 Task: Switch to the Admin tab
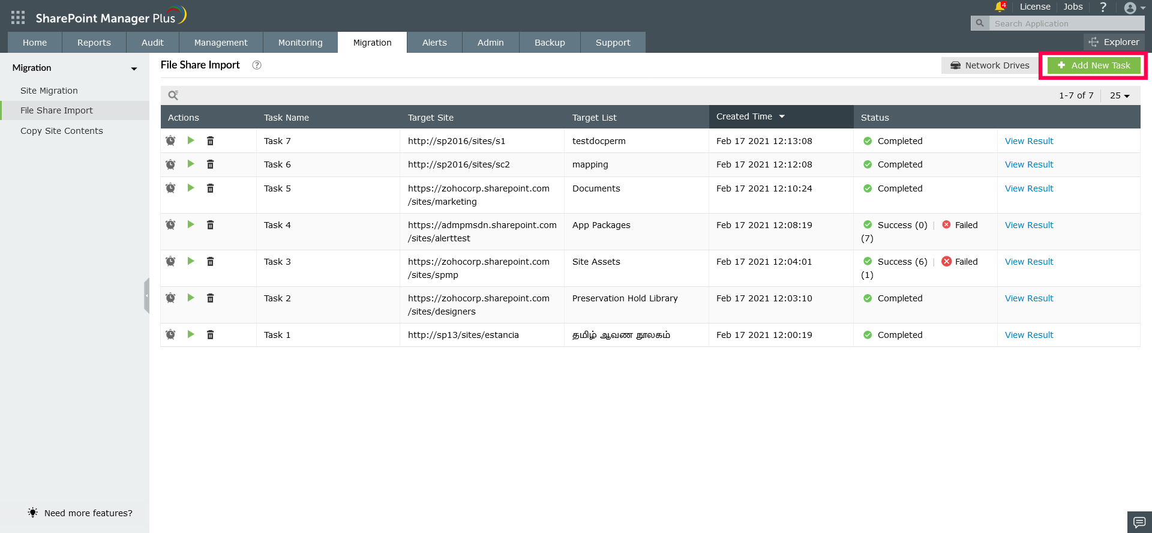coord(491,43)
